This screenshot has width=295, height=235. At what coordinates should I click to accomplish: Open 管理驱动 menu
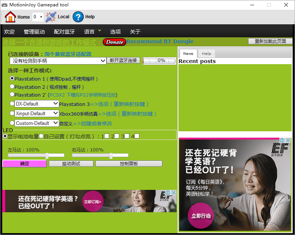pos(34,32)
